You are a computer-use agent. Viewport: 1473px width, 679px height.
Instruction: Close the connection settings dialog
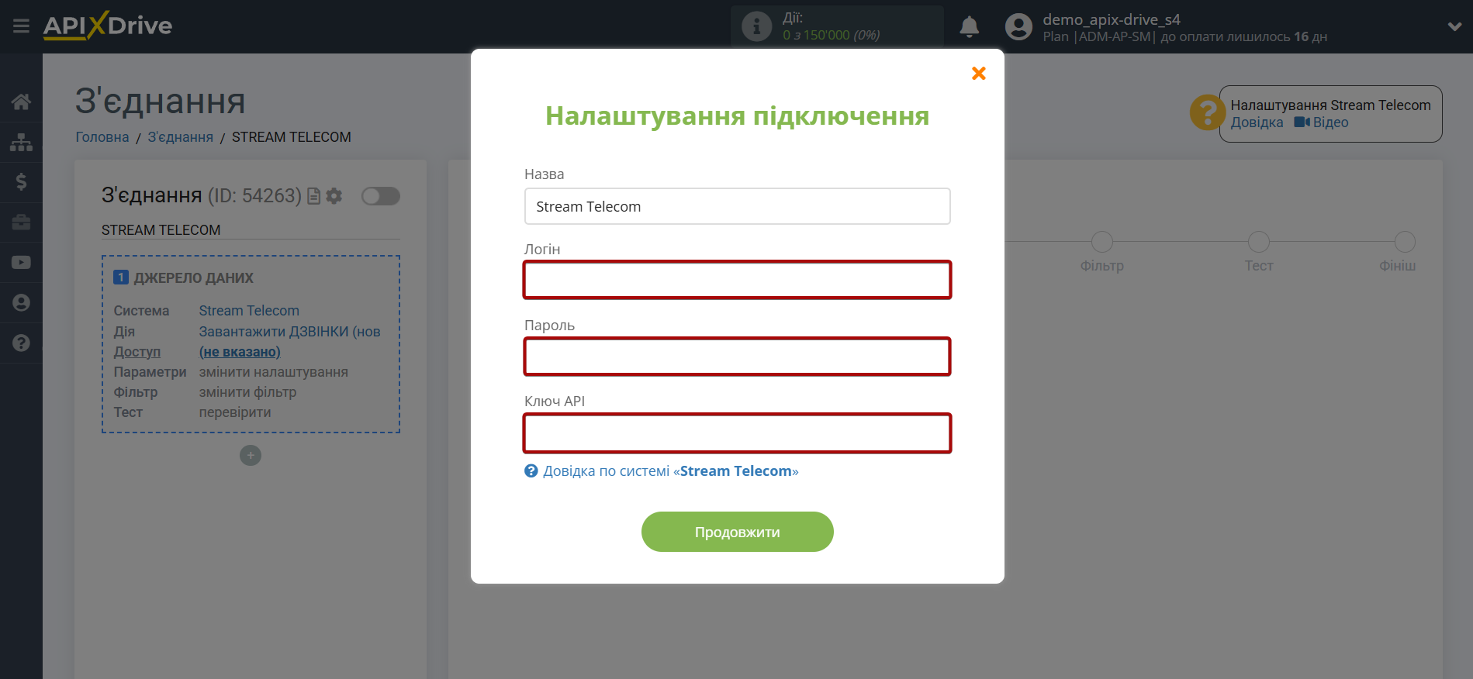click(979, 73)
